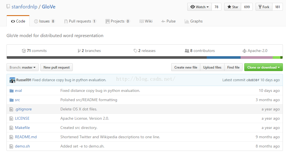Click Create new file button

tap(186, 67)
